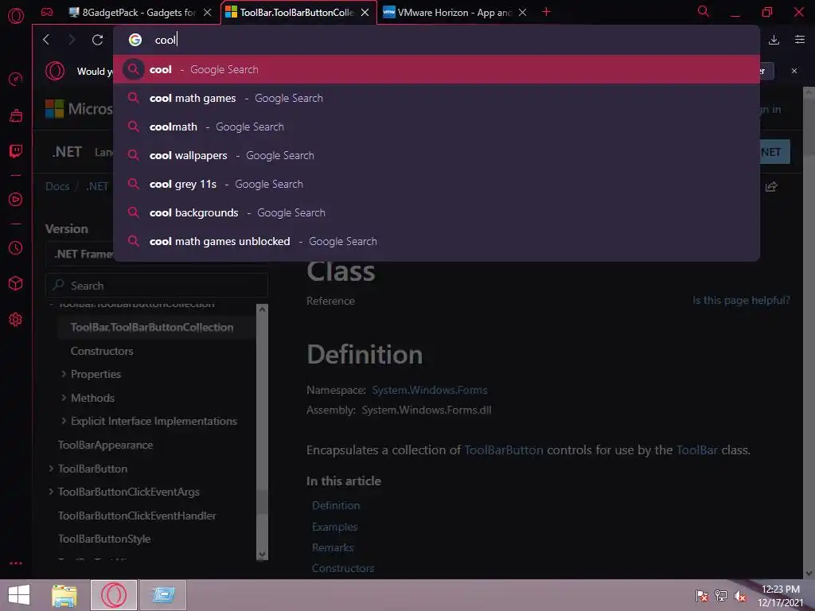
Task: Open GX Control speedometer icon in sidebar
Action: 16,79
